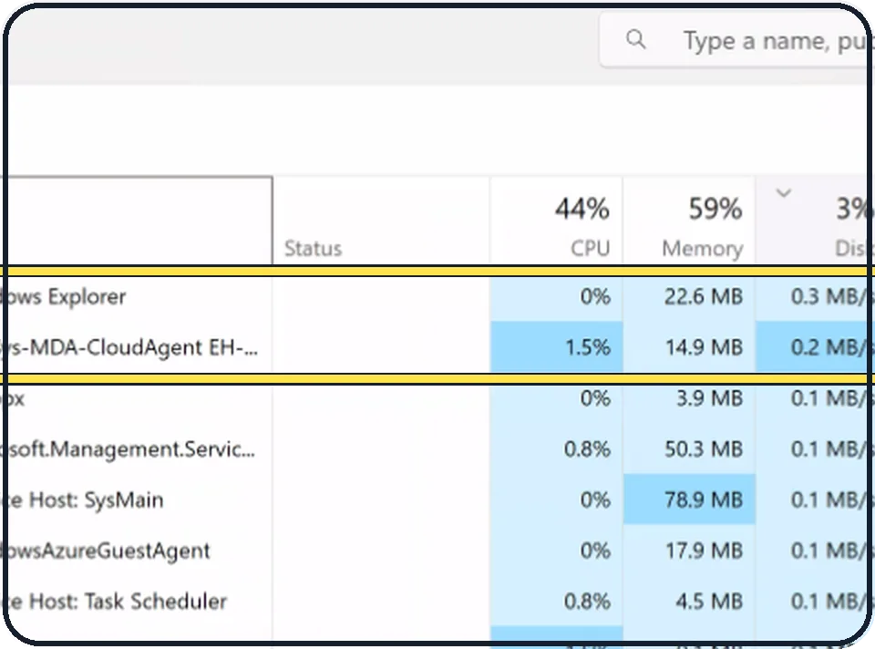Select the Management.Servic... process row

pos(436,448)
